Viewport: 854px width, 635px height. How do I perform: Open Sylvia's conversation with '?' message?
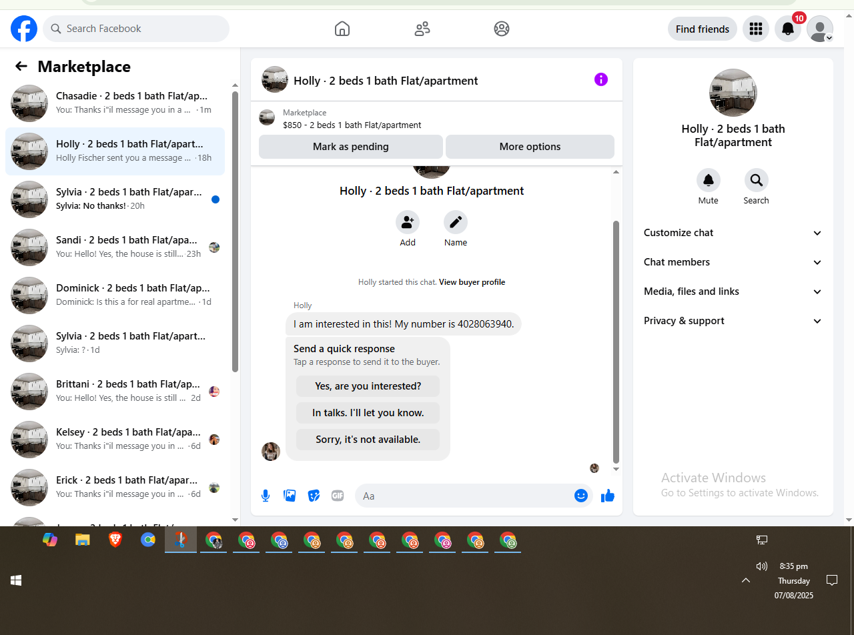(x=115, y=344)
